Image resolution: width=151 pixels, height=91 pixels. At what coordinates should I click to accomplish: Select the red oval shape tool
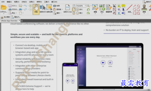point(134,10)
